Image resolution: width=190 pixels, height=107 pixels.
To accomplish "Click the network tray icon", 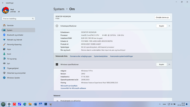I will (x=169, y=104).
